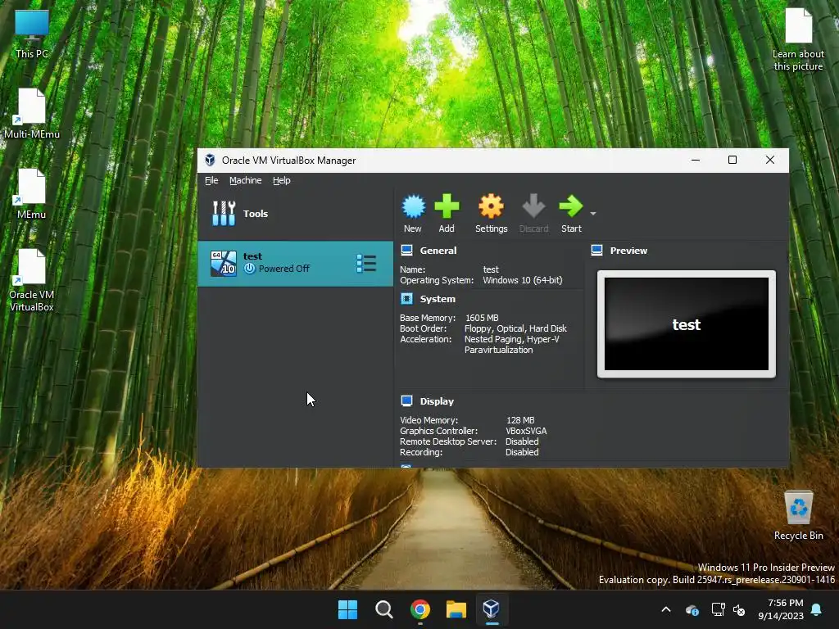
Task: Click the System section chip icon
Action: pos(406,298)
